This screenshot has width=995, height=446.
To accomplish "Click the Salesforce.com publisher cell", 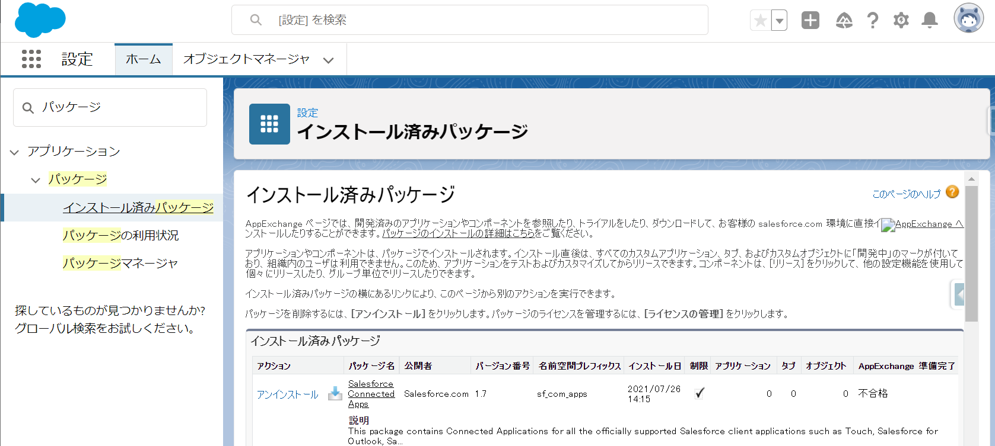I will 436,394.
